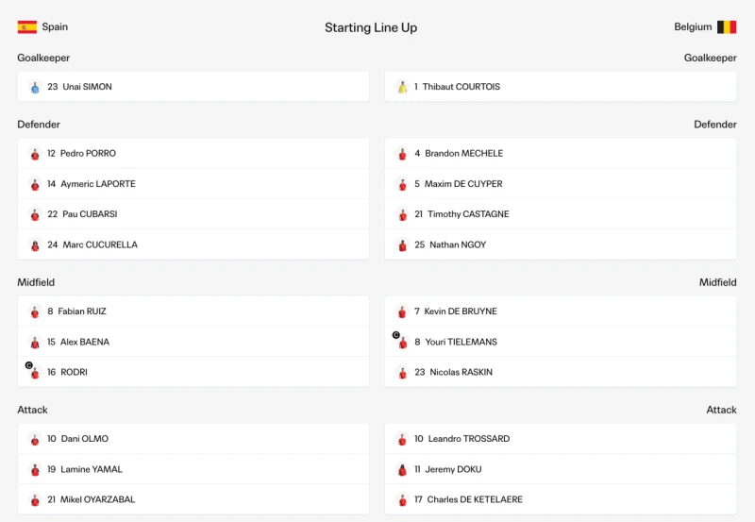This screenshot has height=522, width=755.
Task: Click Belgium's Midfield section label
Action: 718,282
